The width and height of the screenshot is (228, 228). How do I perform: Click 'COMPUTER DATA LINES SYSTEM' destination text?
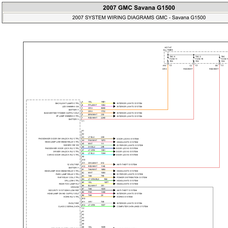click(x=132, y=206)
